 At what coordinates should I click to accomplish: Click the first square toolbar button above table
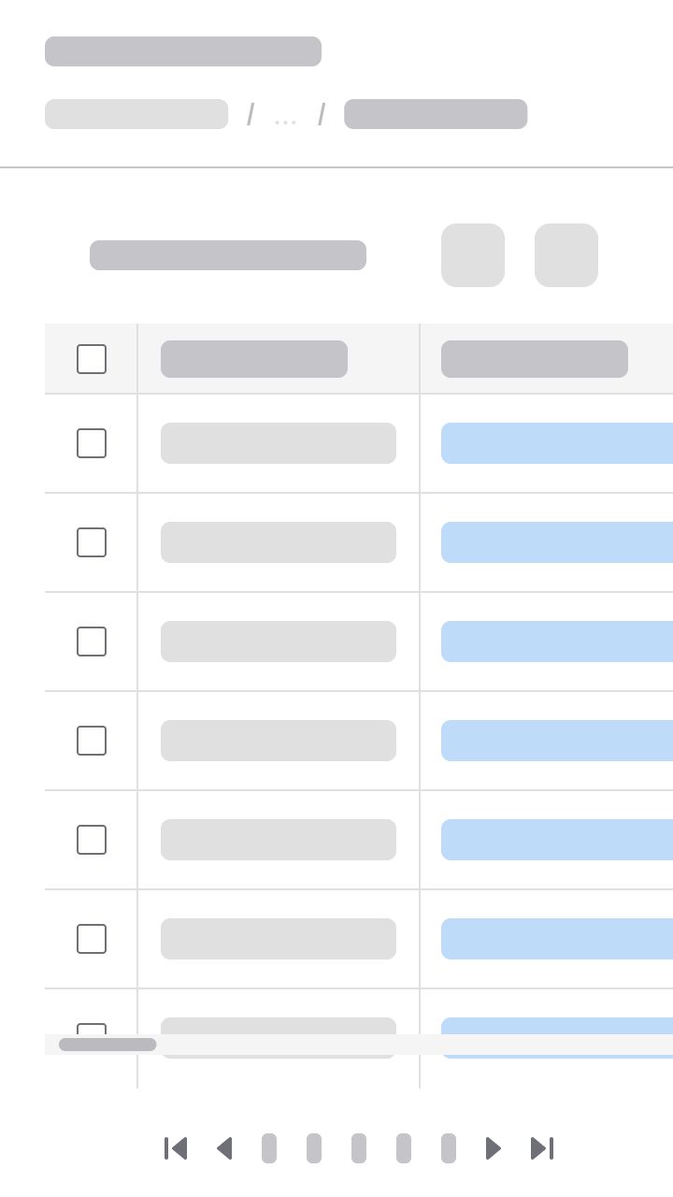click(473, 255)
